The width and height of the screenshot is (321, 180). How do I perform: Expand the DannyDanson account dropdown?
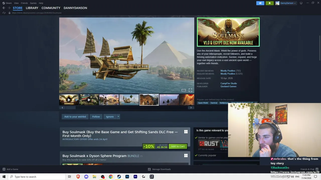(295, 3)
